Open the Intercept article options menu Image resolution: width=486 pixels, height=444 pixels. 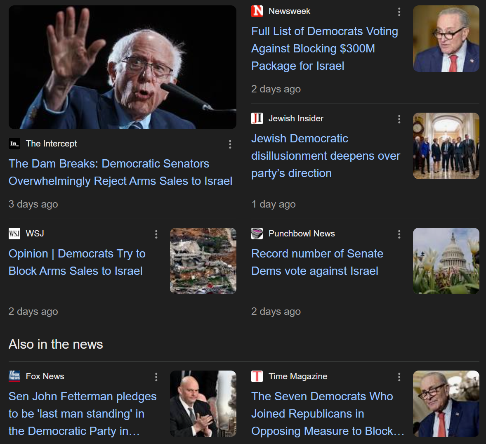[x=230, y=144]
